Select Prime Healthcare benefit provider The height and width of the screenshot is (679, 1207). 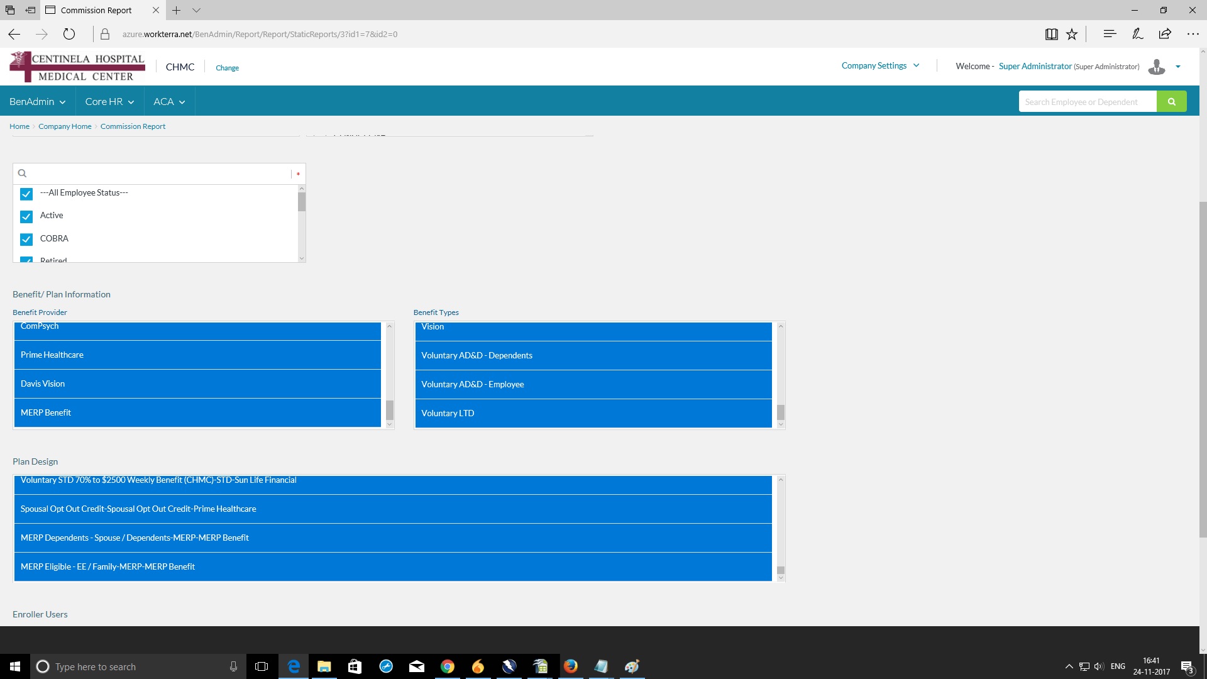click(197, 355)
